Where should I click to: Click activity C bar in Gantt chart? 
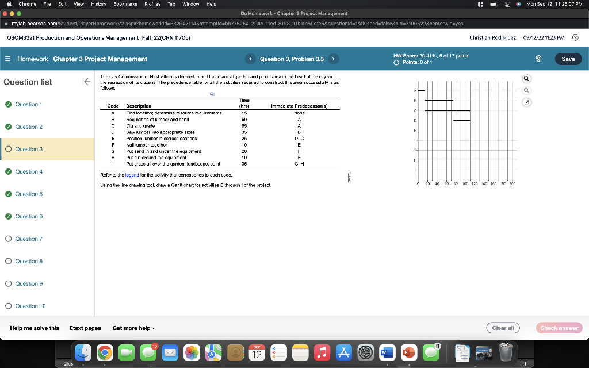448,111
